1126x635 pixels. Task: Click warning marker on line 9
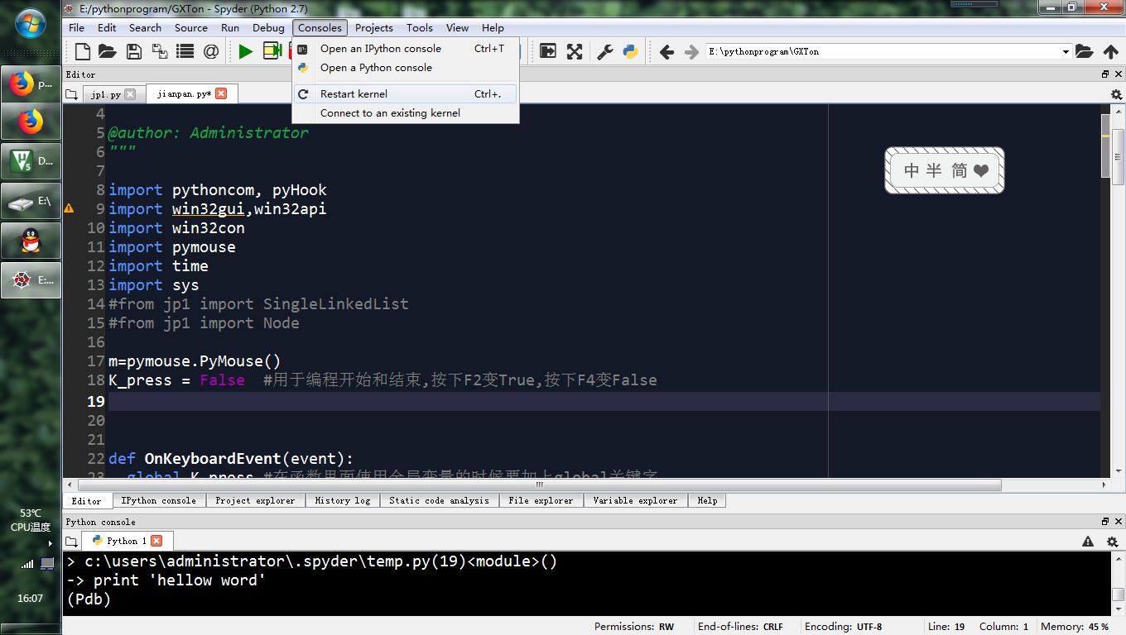click(69, 208)
